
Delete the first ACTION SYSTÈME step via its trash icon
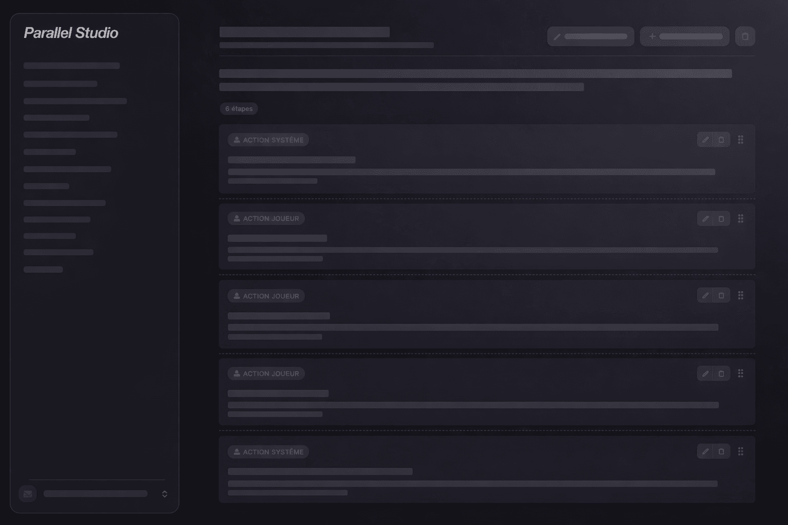pyautogui.click(x=721, y=140)
